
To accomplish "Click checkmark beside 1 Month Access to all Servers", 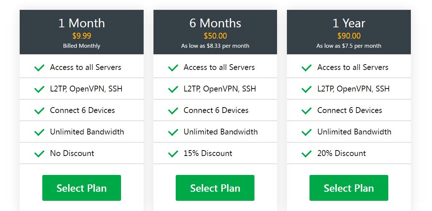I will [x=39, y=67].
